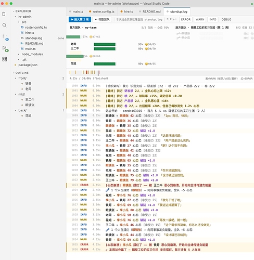Select log line 1006 with seed=463925
Viewport: 254px width, 260px height.
160,111
